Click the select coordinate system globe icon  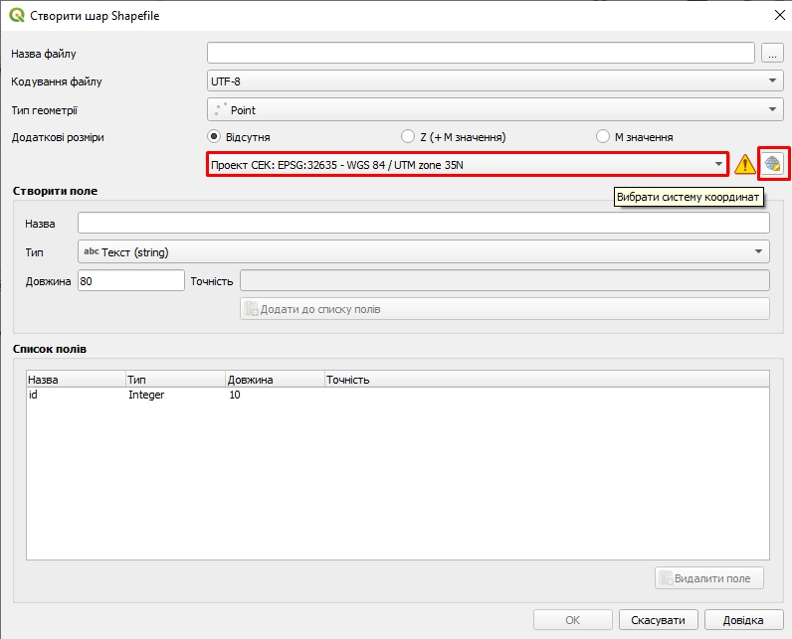773,164
